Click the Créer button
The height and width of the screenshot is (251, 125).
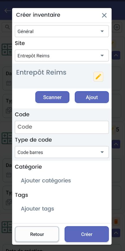tap(87, 234)
